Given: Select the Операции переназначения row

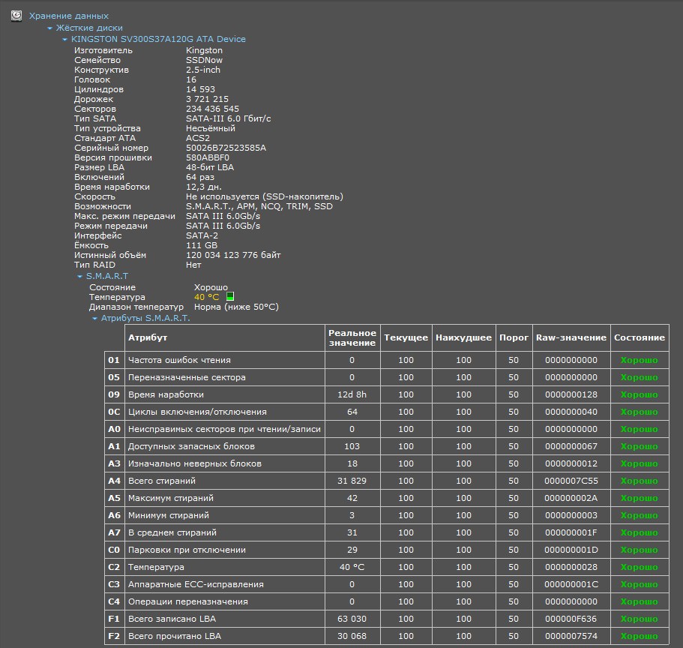Looking at the screenshot, I should [x=387, y=601].
